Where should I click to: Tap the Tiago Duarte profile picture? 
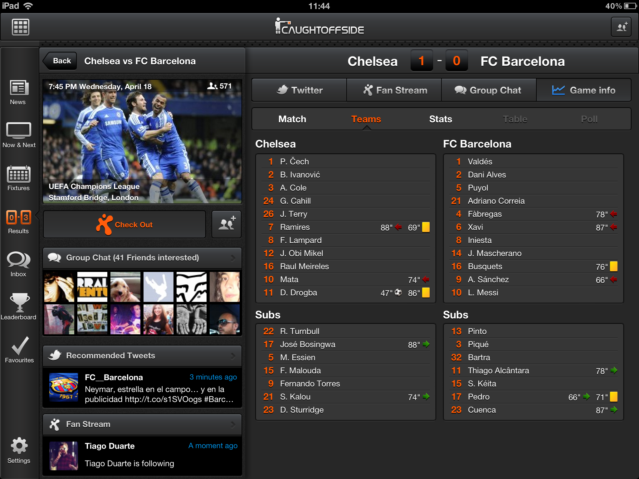click(x=64, y=456)
